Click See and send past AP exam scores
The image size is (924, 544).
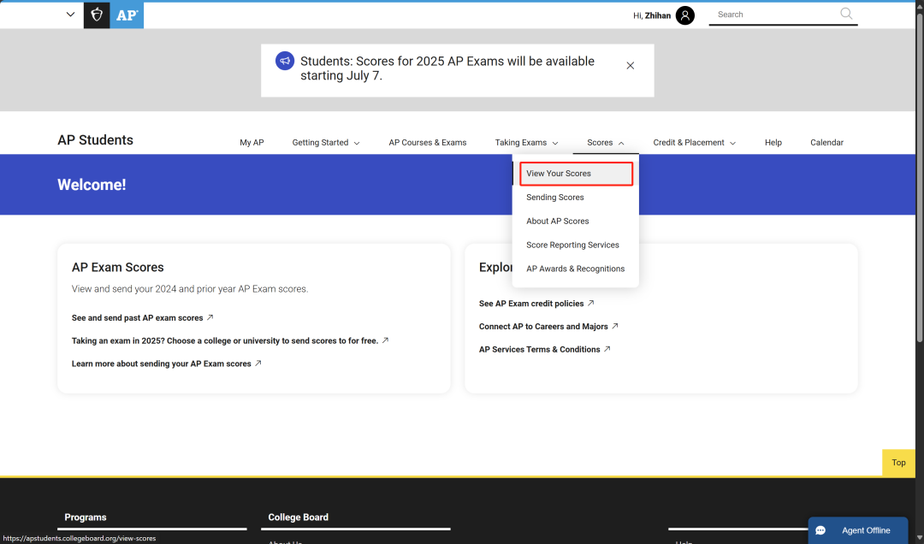tap(142, 317)
